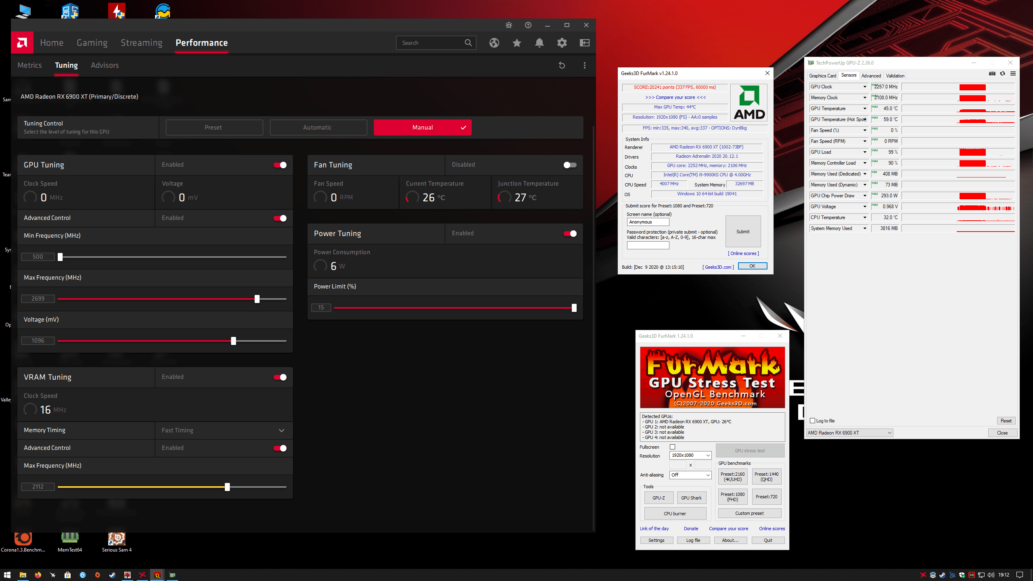Click the AMD logo in FurMark score window
The image size is (1033, 581).
(749, 103)
